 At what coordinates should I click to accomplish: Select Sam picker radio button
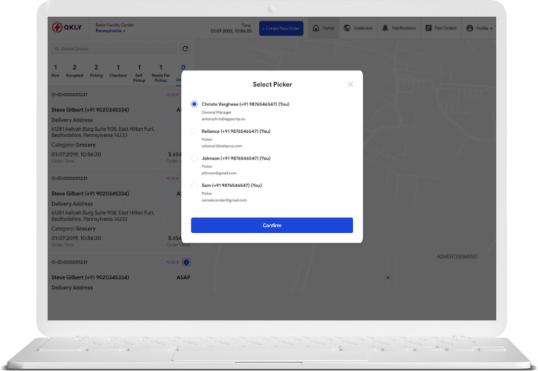click(x=194, y=185)
